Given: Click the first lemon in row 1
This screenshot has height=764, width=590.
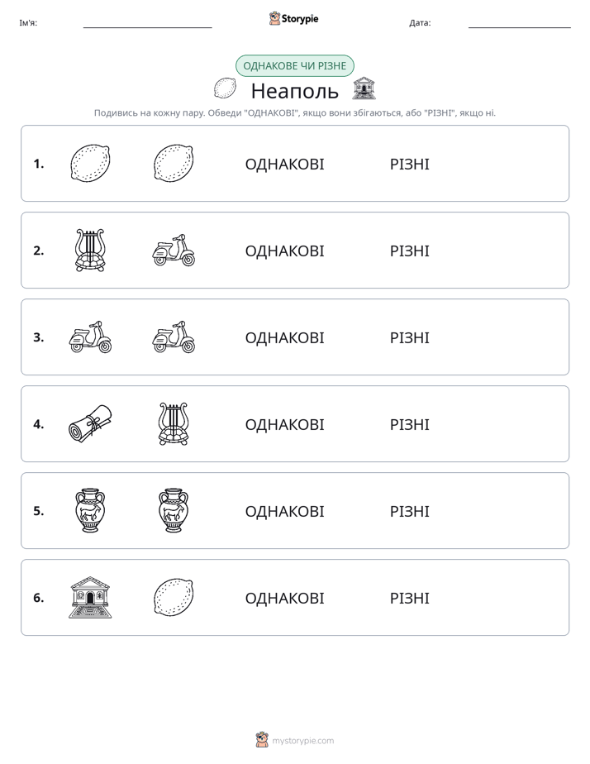Looking at the screenshot, I should coord(90,163).
